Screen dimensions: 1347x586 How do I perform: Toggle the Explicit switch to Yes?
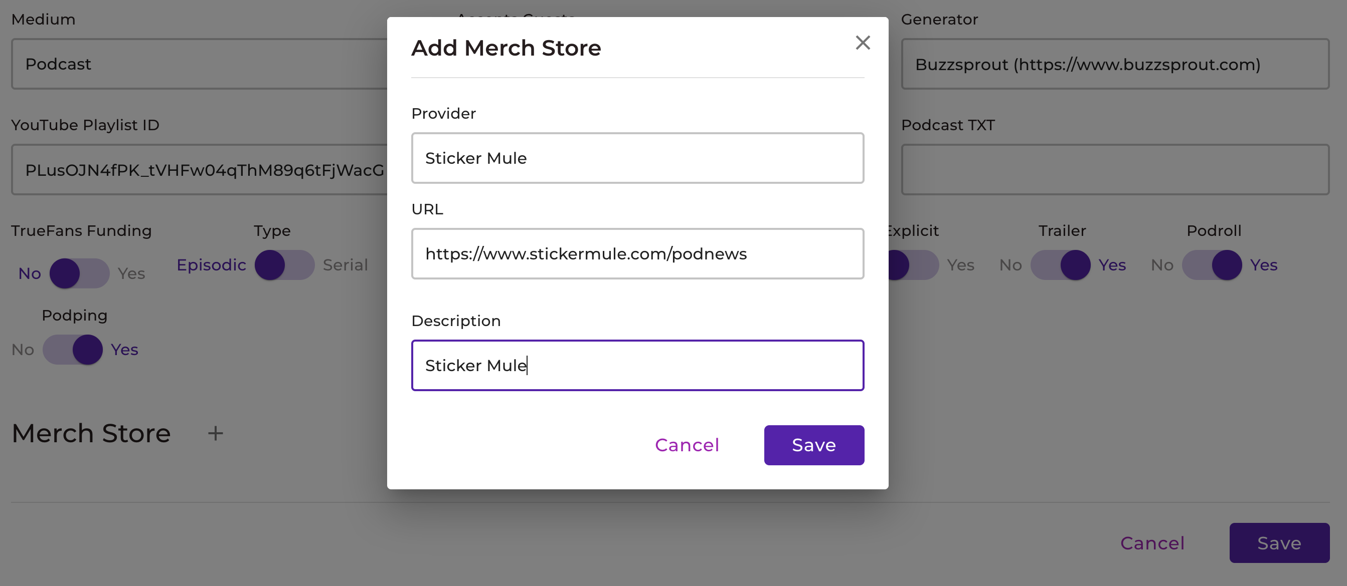[x=911, y=265]
